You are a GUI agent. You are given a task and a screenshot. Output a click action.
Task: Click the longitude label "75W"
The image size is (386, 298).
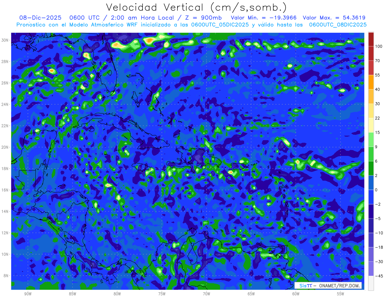point(162,294)
